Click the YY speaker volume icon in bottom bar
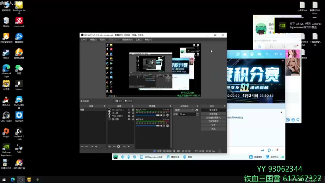The width and height of the screenshot is (325, 183). (123, 157)
